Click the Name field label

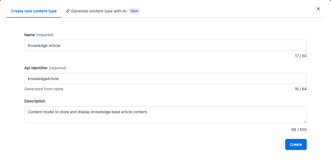pyautogui.click(x=30, y=35)
